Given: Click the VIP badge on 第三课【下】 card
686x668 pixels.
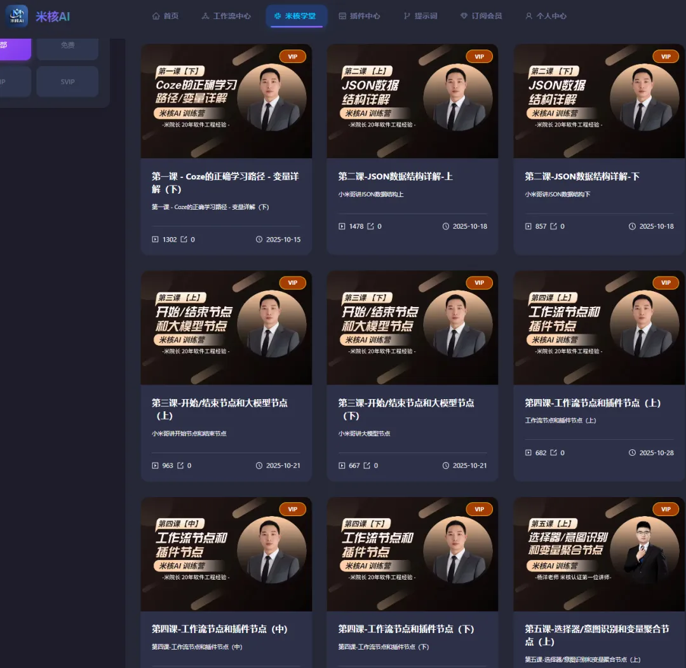Looking at the screenshot, I should tap(479, 283).
